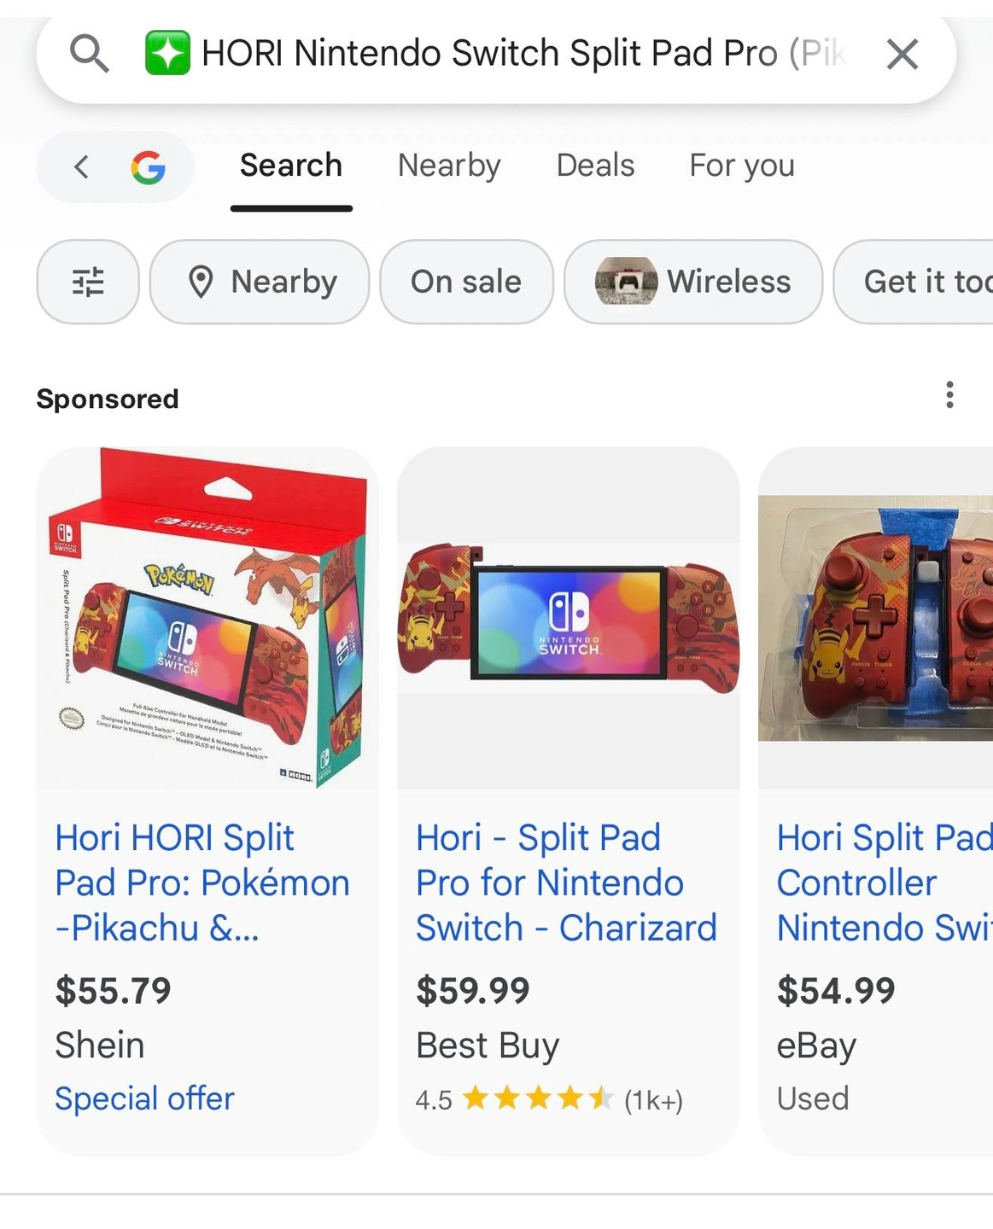
Task: Click the boxed Split Pad Pro product image
Action: click(x=207, y=618)
